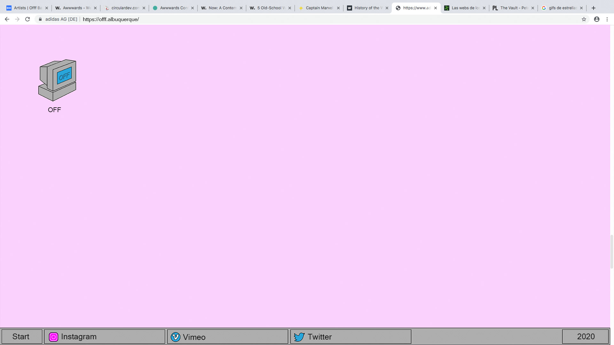Open the Artists Offf Barcelona tab

pyautogui.click(x=27, y=8)
